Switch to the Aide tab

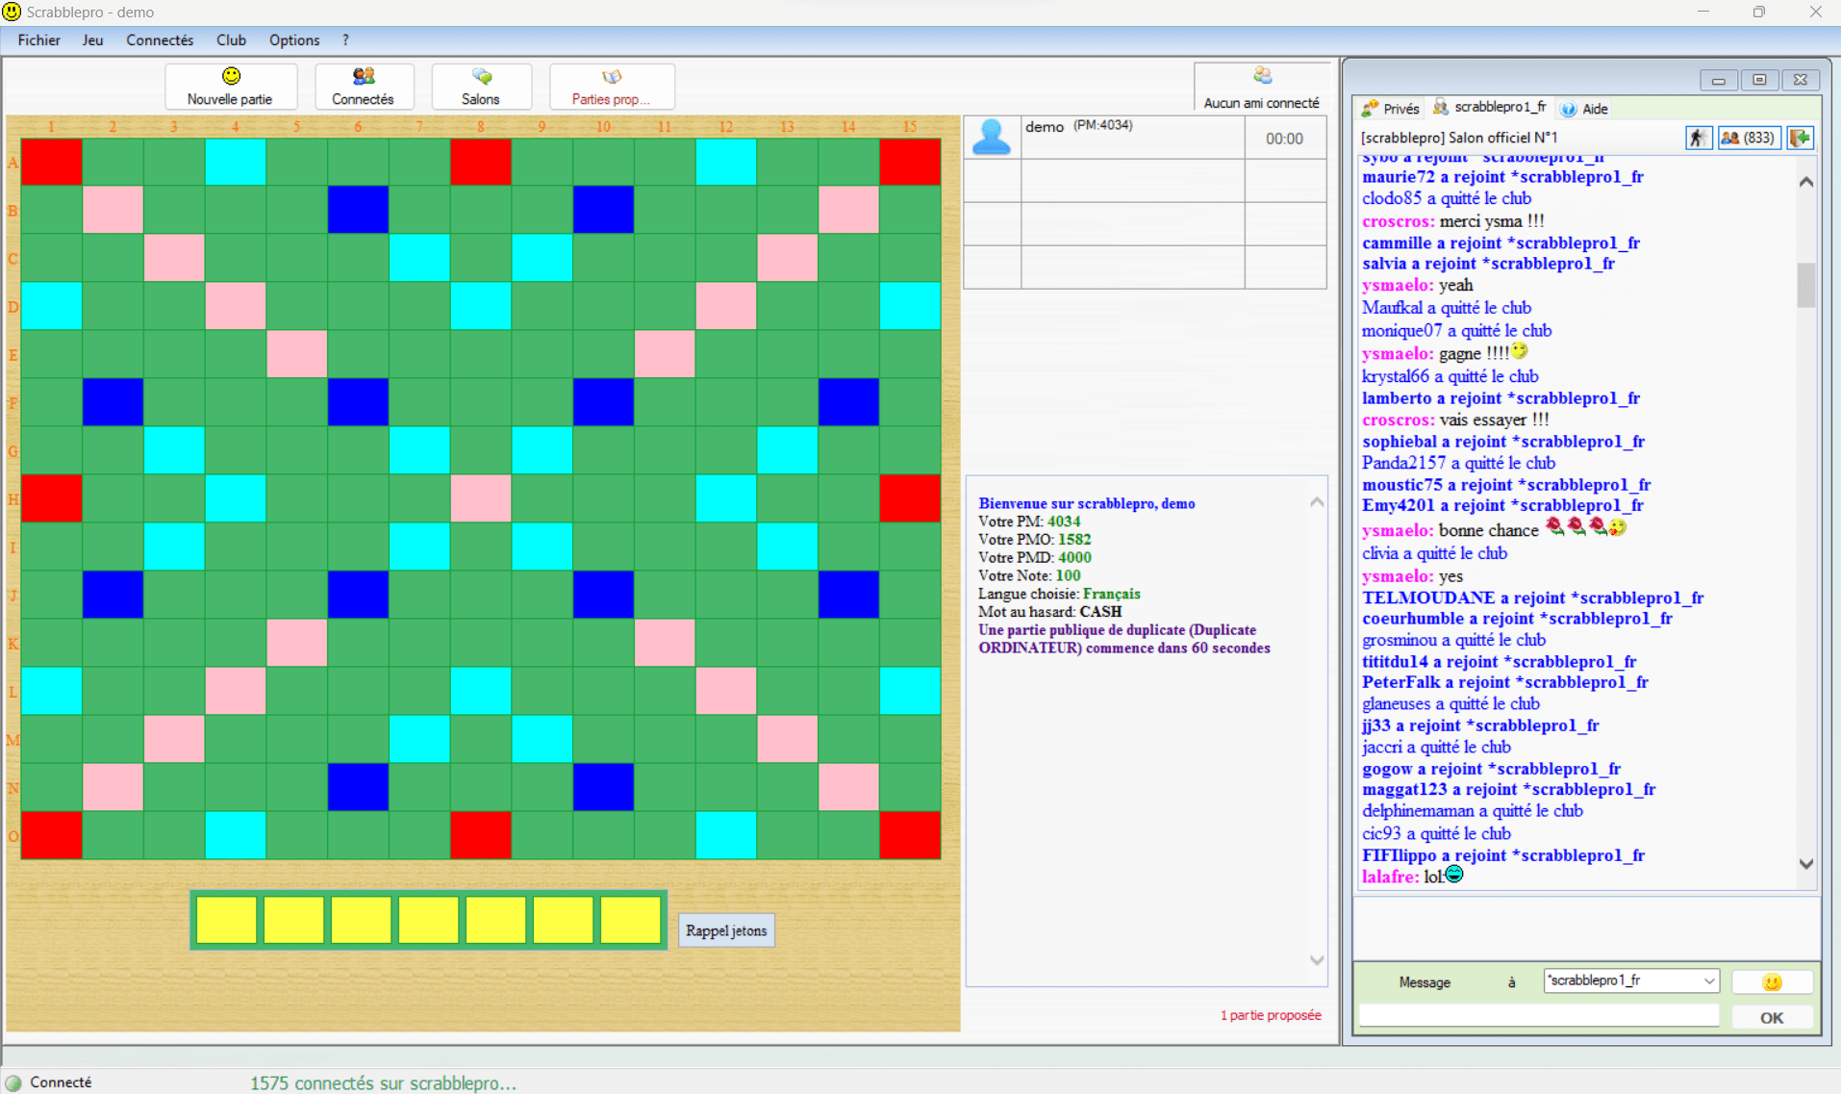[1585, 109]
